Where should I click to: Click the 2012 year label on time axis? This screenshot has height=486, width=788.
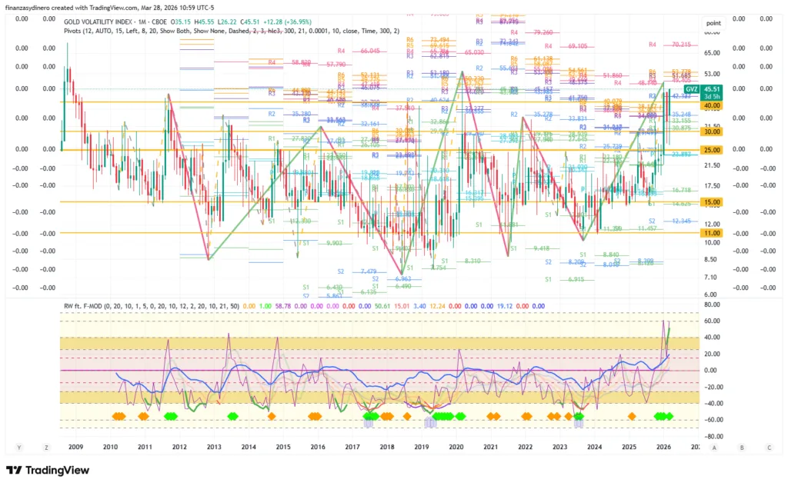point(179,446)
